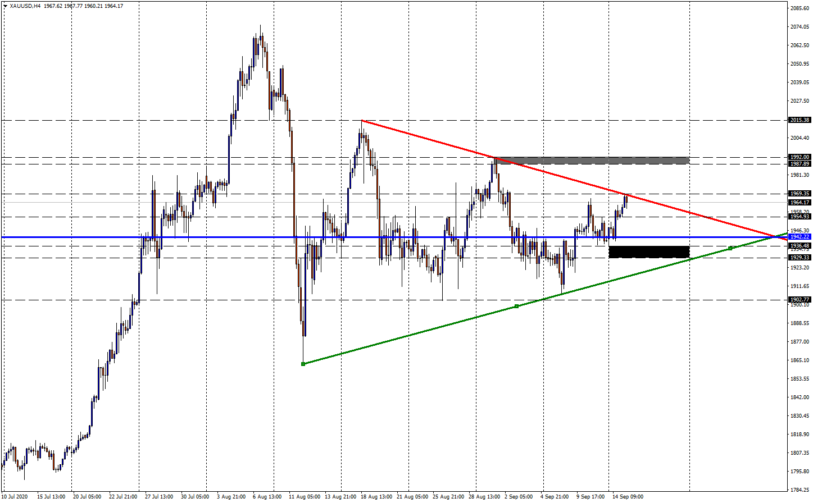Click the 6 Aug 13:00 date label

[x=267, y=497]
